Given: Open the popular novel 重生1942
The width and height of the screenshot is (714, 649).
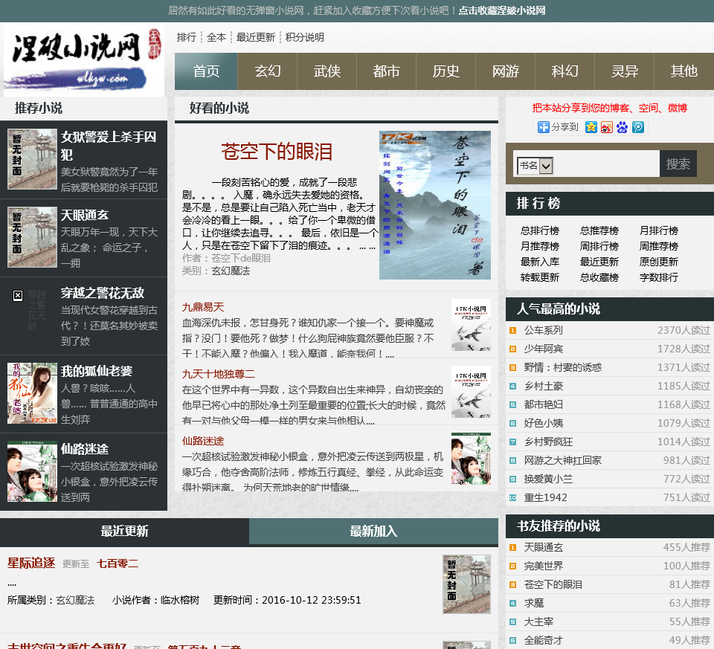Looking at the screenshot, I should click(x=545, y=497).
